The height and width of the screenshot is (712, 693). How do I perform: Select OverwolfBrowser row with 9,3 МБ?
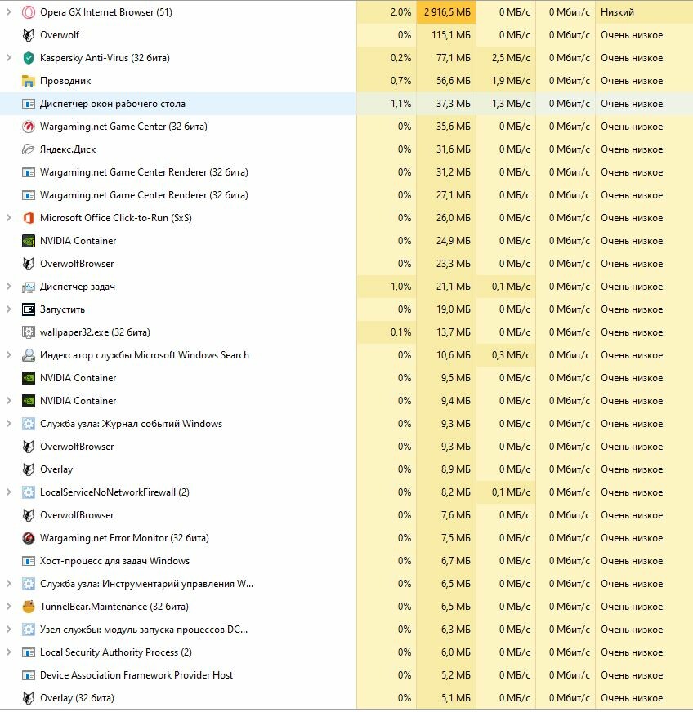[x=346, y=447]
